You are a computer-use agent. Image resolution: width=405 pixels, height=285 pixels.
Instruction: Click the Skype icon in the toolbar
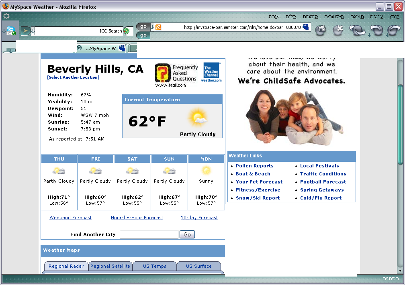point(10,31)
